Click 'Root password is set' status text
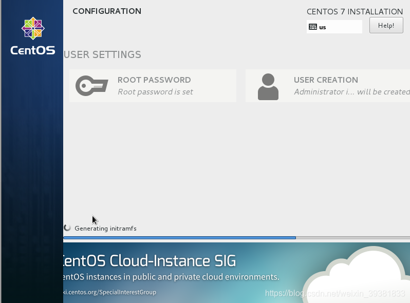This screenshot has height=303, width=410. pyautogui.click(x=155, y=92)
